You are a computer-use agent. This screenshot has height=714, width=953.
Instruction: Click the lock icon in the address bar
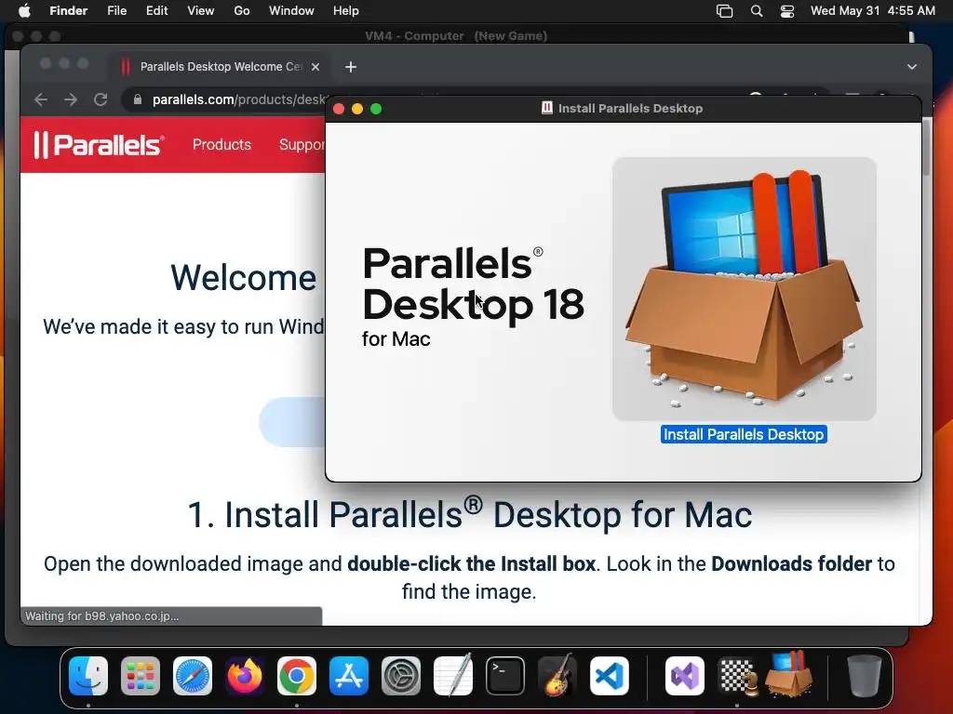[x=138, y=99]
